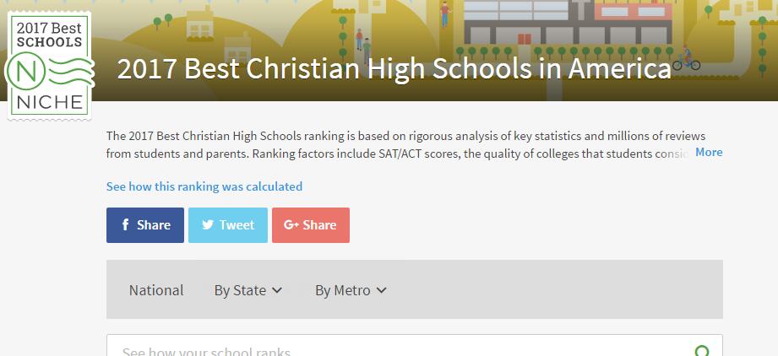The image size is (778, 356).
Task: Click the Facebook f icon
Action: (x=125, y=224)
